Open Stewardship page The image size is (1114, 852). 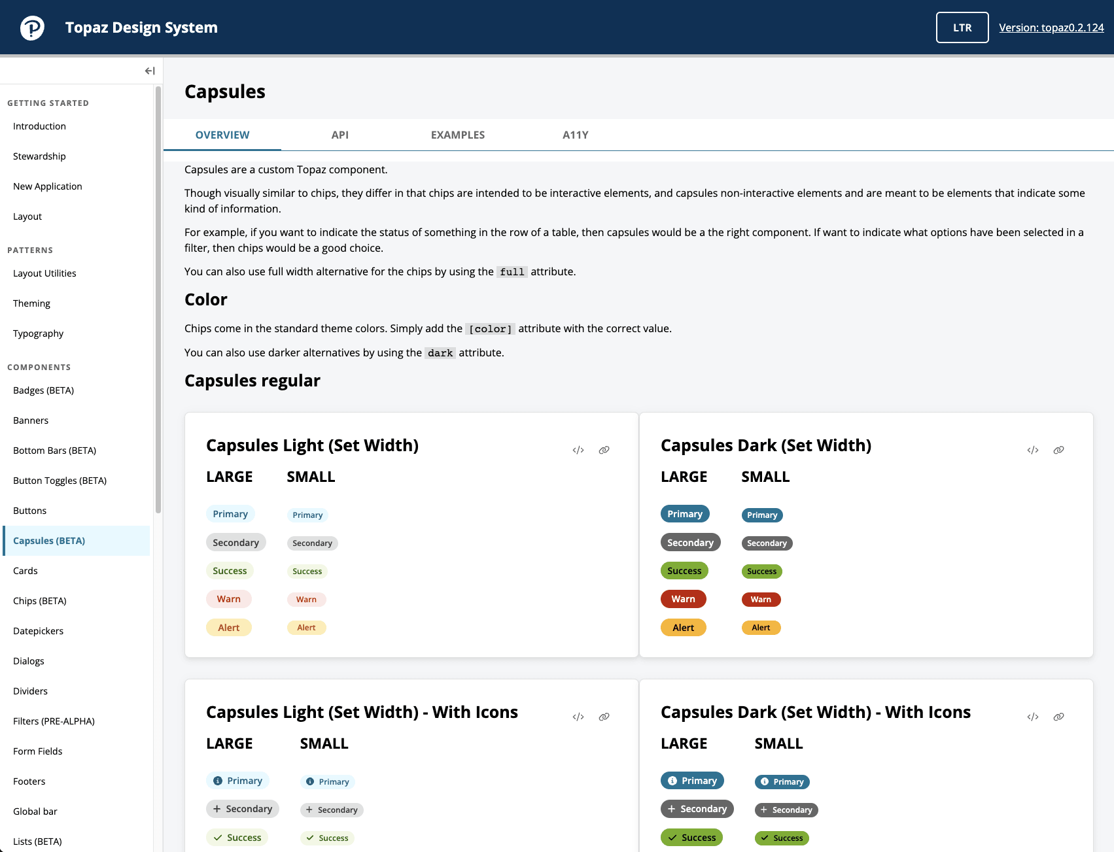77,156
